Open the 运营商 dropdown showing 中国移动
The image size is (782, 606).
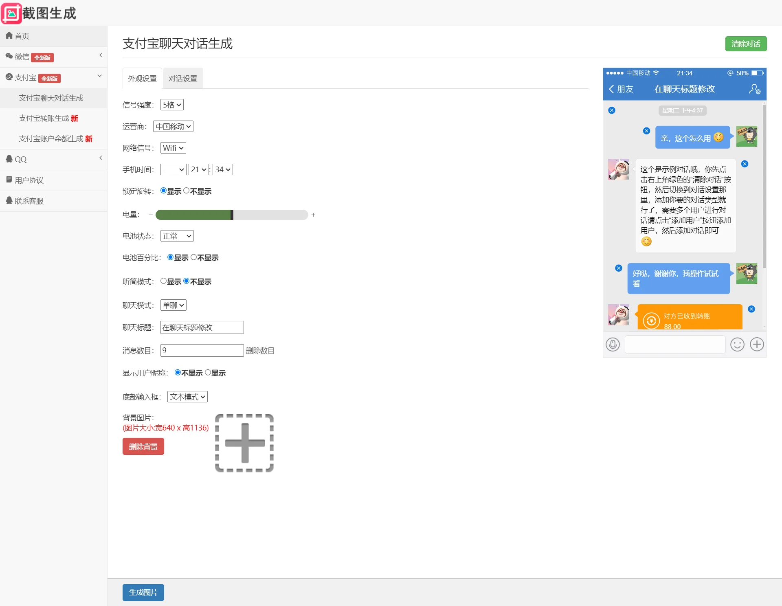[x=173, y=127]
